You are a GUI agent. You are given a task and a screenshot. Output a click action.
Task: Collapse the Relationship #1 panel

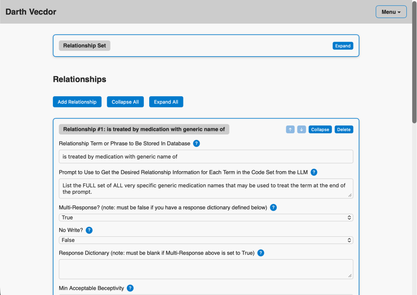pos(320,130)
